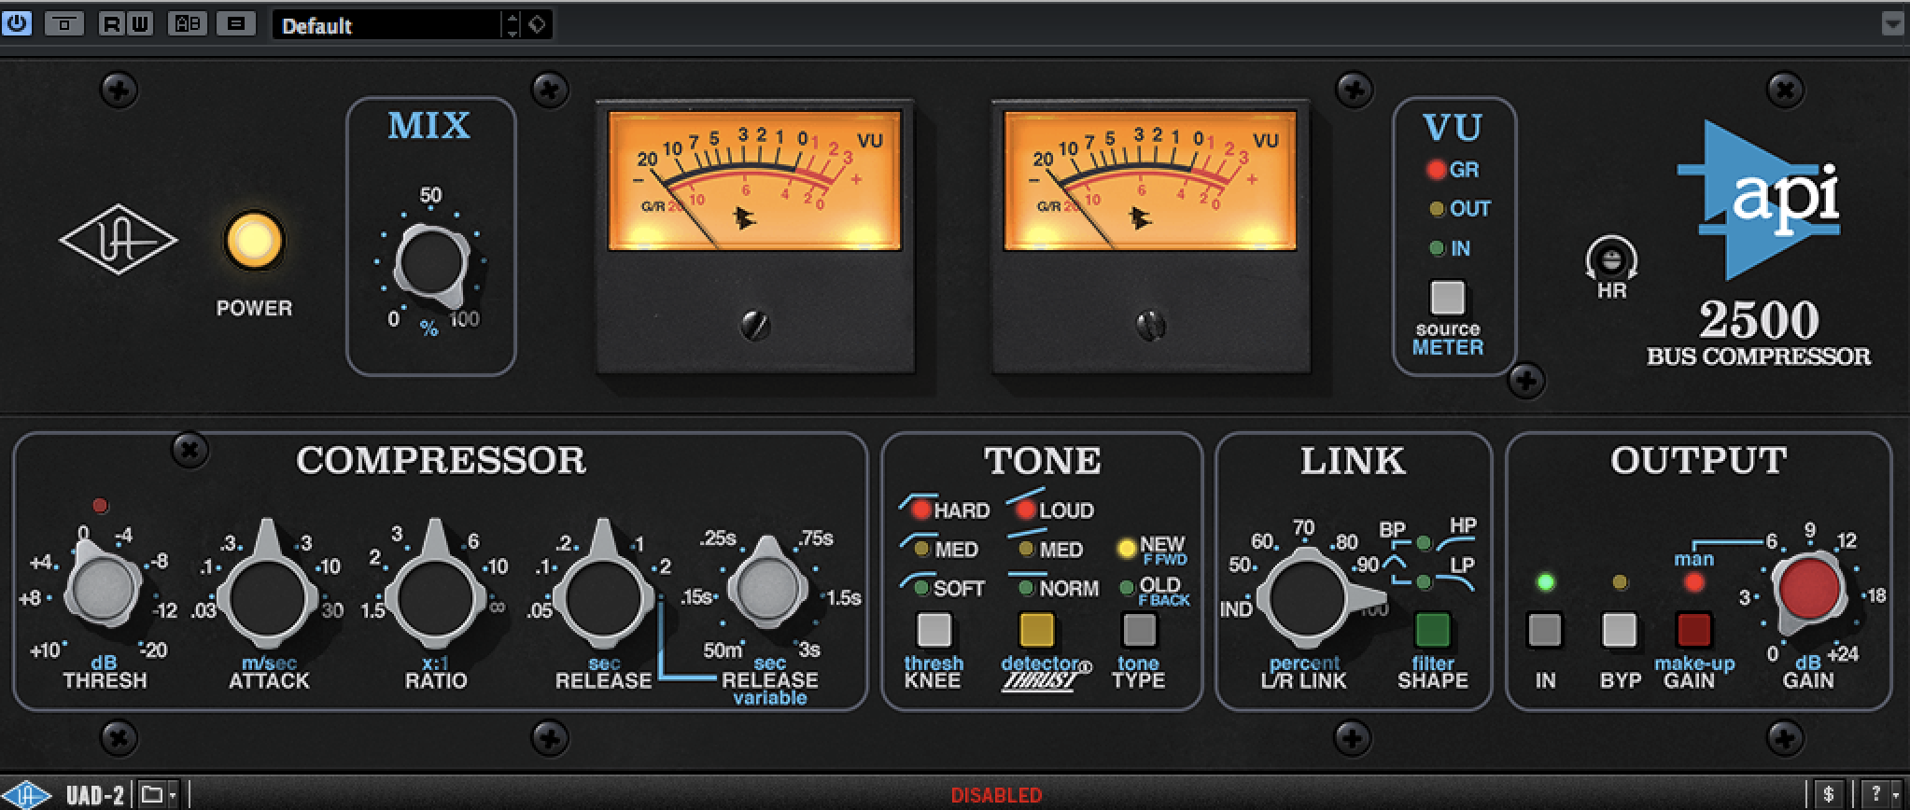Screen dimensions: 1910x810
Task: Click the preset up/down stepper arrows
Action: pos(512,25)
